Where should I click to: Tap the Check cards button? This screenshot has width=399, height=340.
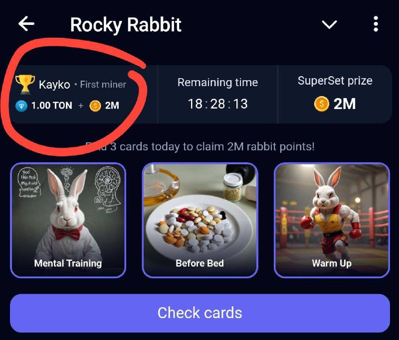(200, 313)
